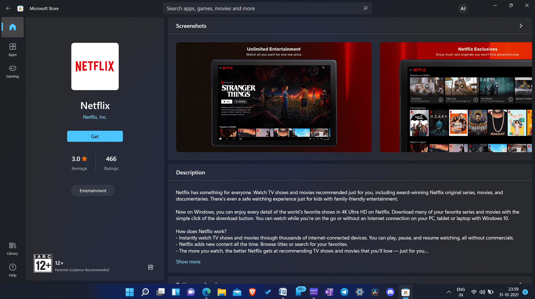
Task: Select the Entertainment category button
Action: pos(93,190)
